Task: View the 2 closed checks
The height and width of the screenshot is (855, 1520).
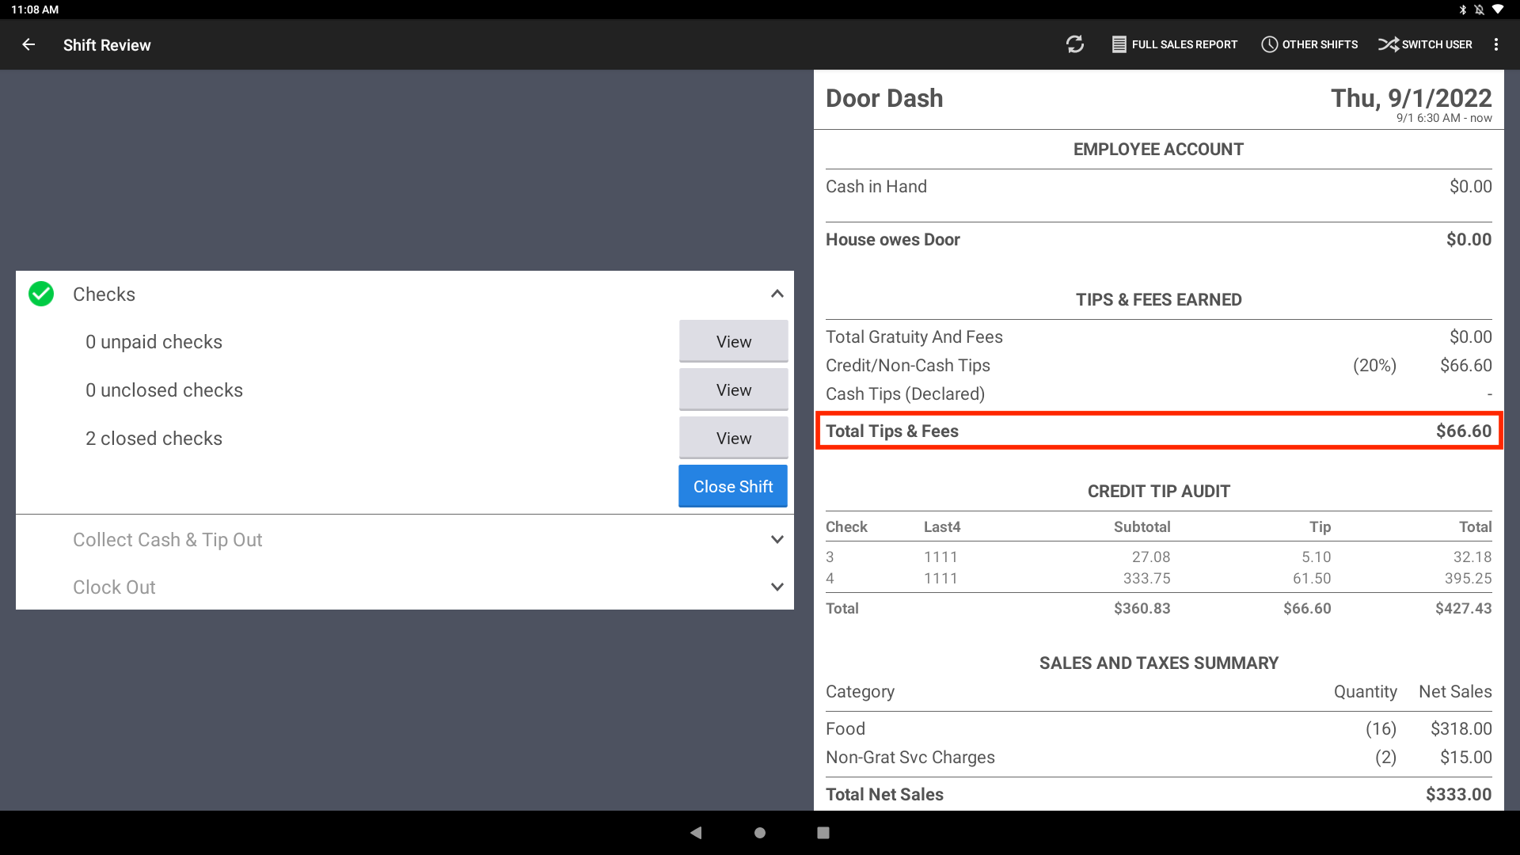Action: 733,439
